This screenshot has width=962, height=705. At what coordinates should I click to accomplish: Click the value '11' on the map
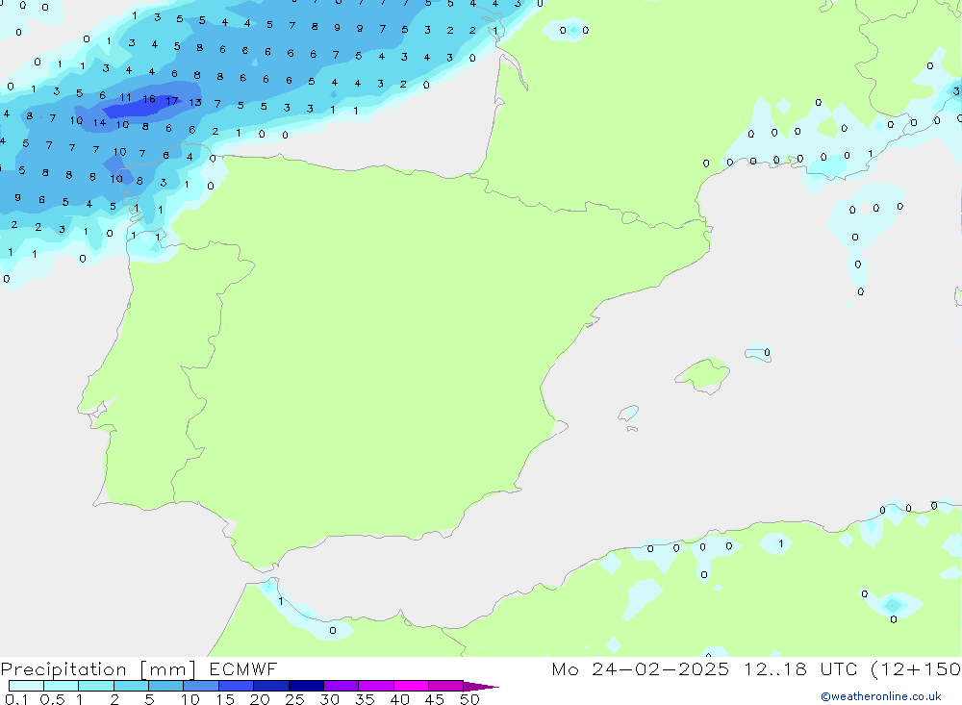pyautogui.click(x=125, y=97)
